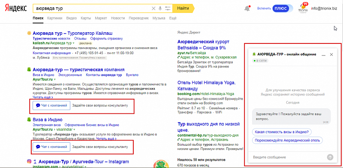This screenshot has width=343, height=168.
Task: Select the Поиск tab
Action: click(x=38, y=18)
